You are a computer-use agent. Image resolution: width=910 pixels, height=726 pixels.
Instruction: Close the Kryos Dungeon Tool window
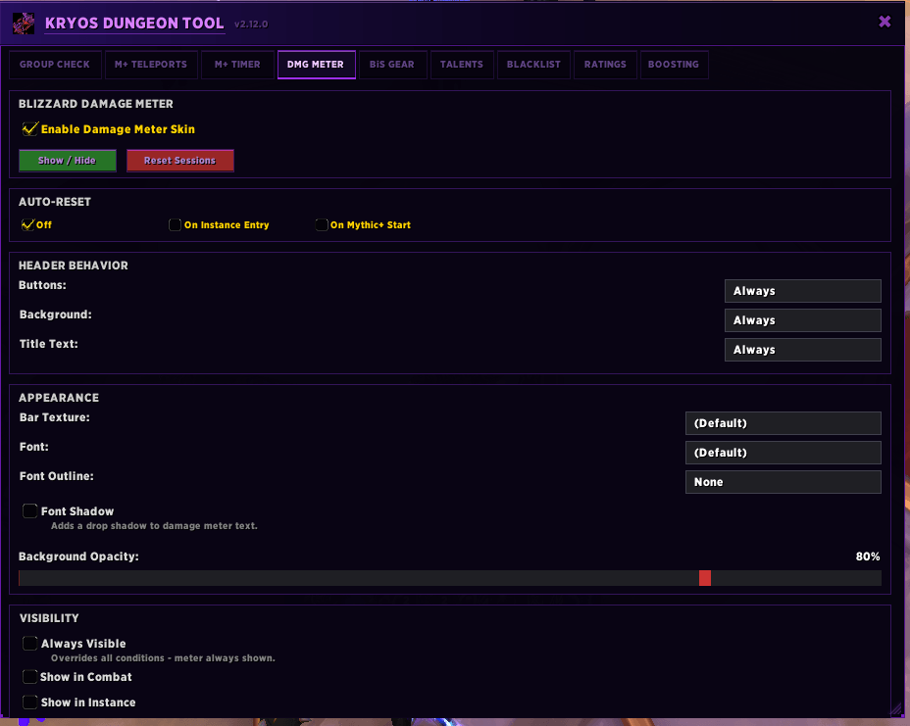tap(885, 22)
